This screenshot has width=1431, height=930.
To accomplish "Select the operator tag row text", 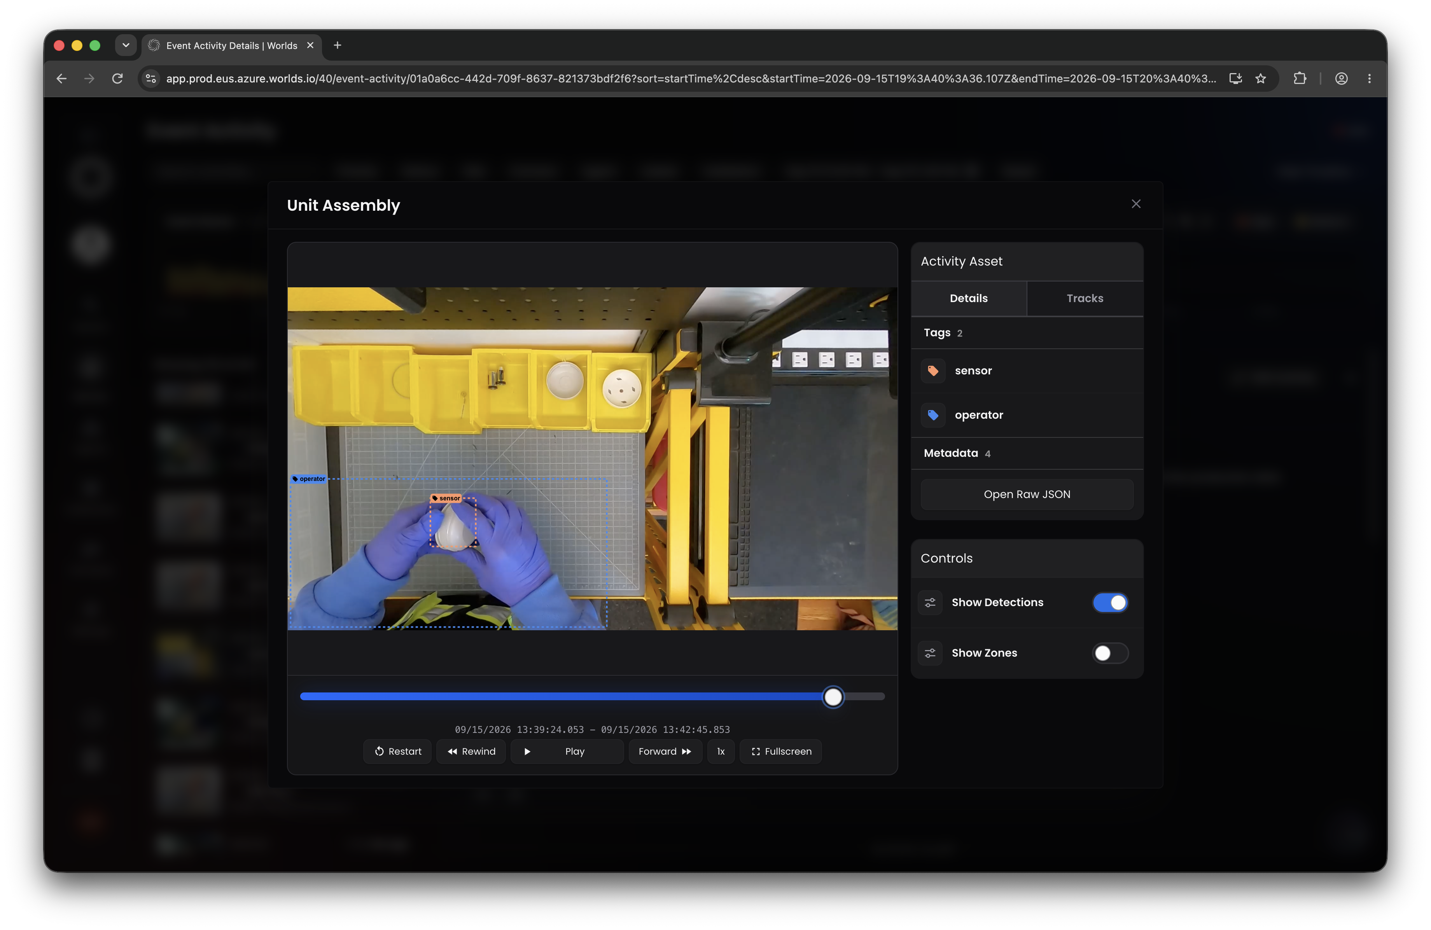I will [979, 415].
